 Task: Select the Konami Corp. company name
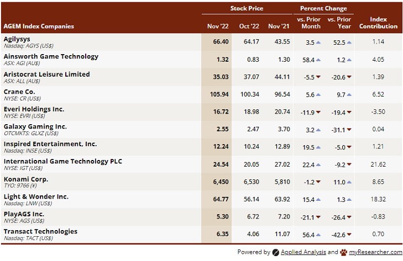pos(25,179)
